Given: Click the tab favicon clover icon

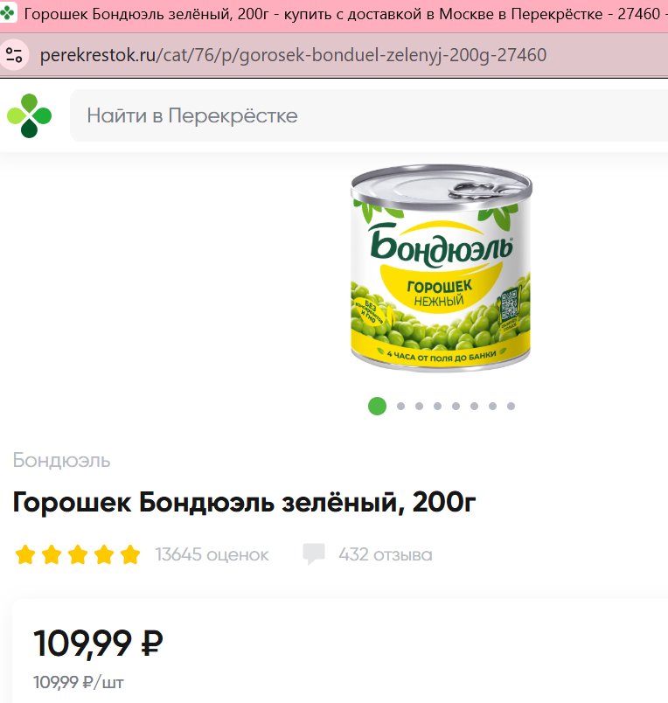Looking at the screenshot, I should point(7,13).
